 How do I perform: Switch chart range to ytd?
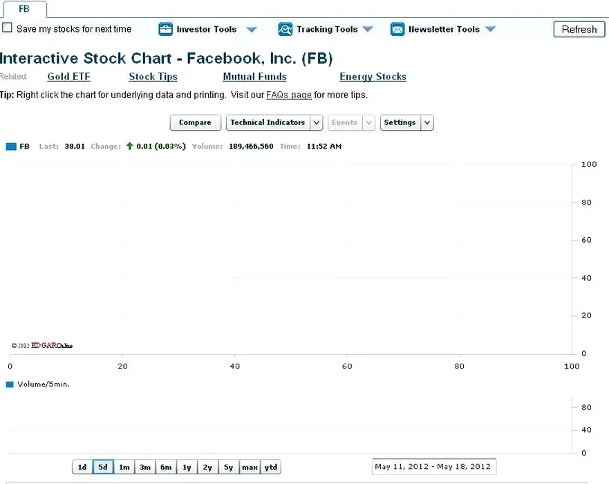271,467
